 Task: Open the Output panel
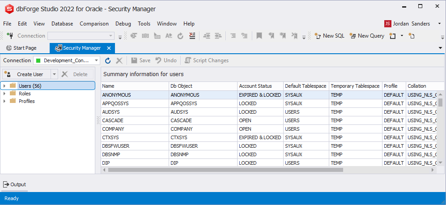pos(14,184)
